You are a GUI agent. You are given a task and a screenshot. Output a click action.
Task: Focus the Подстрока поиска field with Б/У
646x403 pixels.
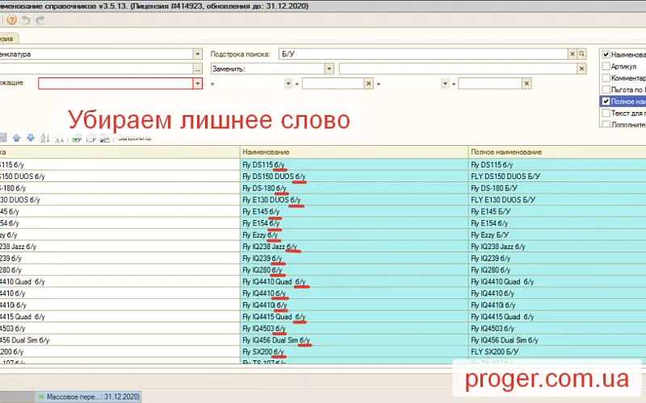click(423, 54)
